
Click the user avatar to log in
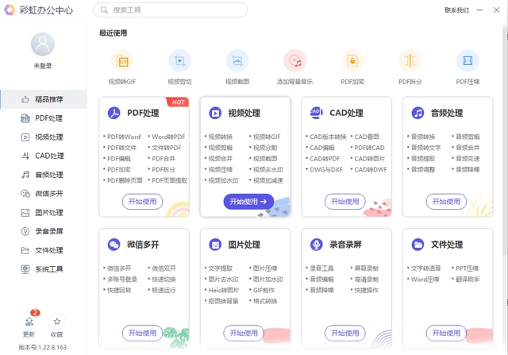pos(42,44)
